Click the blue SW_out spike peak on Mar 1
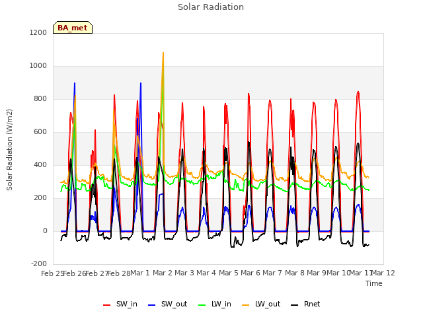Viewport: 423px width, 317px height. pos(141,83)
